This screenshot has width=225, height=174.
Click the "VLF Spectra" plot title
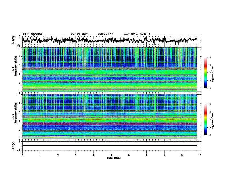point(32,34)
